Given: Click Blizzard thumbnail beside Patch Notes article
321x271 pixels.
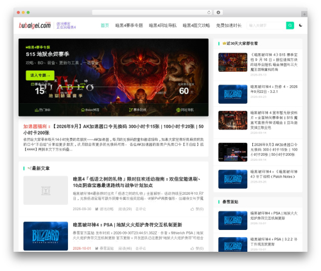Looking at the screenshot, I should [233, 179].
